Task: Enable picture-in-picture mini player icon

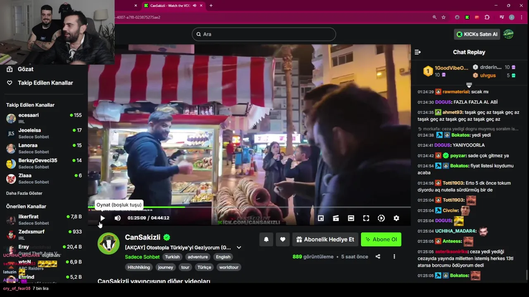Action: [x=321, y=218]
